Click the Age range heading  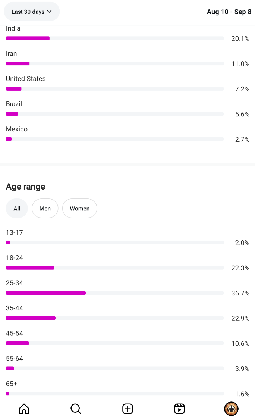coord(26,187)
